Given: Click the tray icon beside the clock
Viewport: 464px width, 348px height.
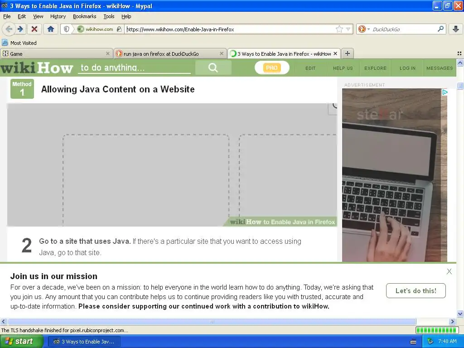Looking at the screenshot, I should coord(430,342).
